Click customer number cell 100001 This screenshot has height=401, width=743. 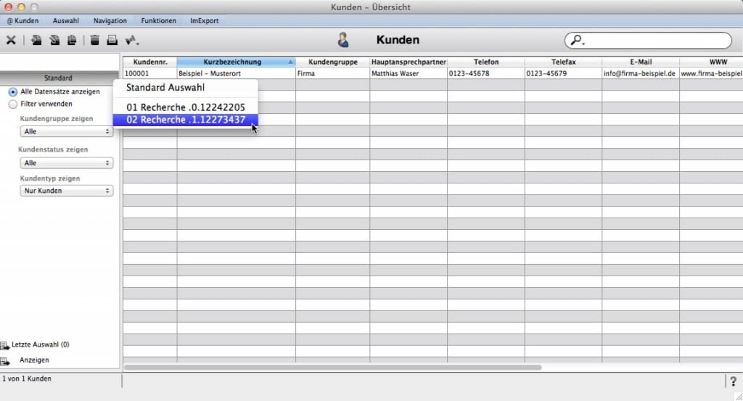tap(150, 74)
